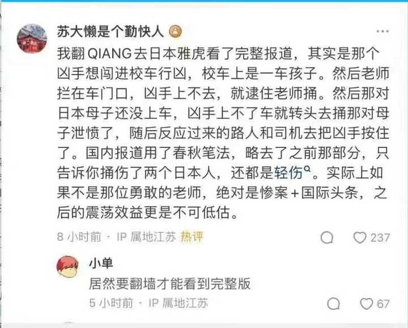
Task: Open the reply bubble on 小单's comment
Action: (334, 304)
